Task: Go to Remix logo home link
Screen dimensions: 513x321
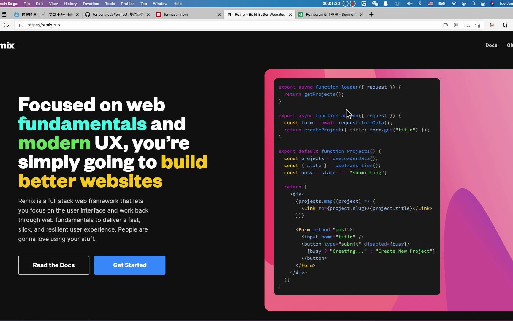Action: (7, 45)
